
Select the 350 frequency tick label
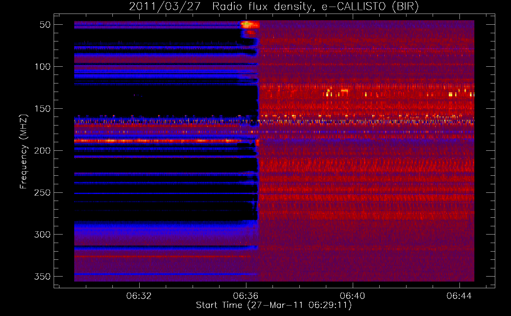point(42,276)
